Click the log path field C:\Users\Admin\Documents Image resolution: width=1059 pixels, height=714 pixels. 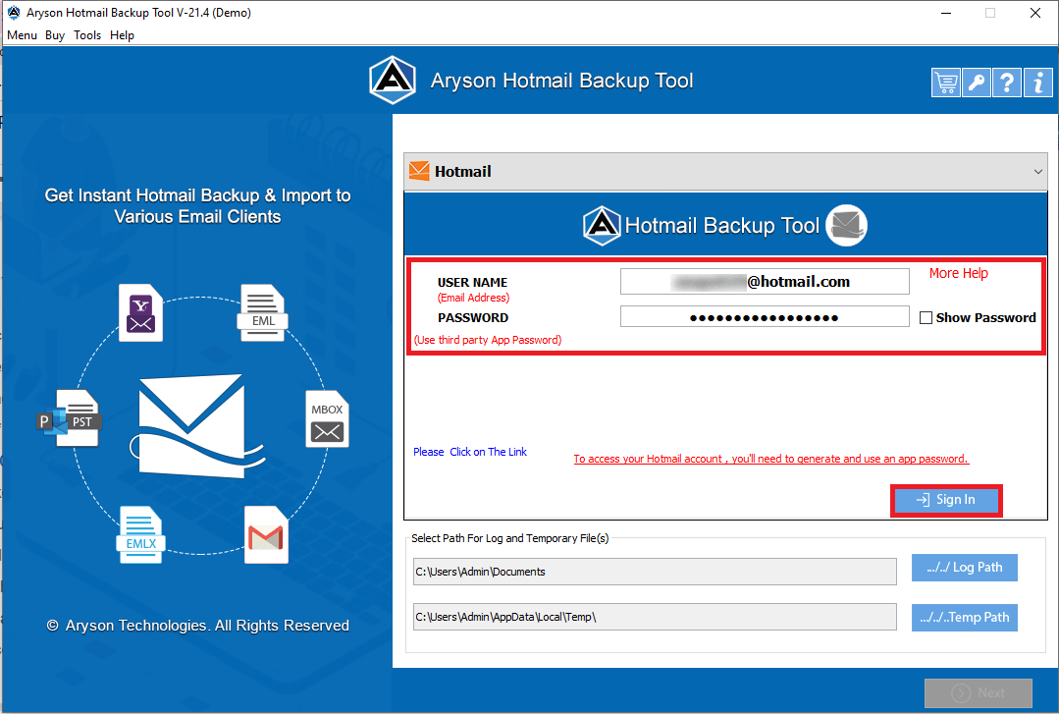tap(655, 572)
